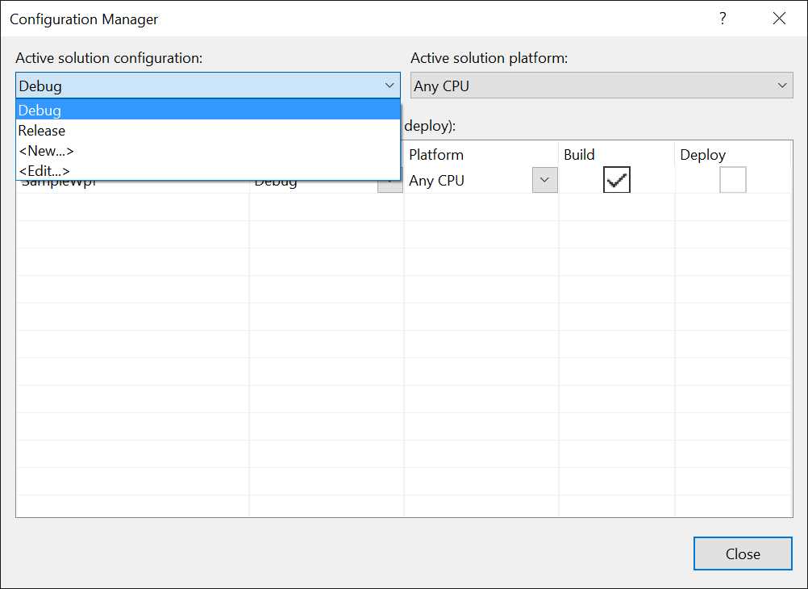Uncheck the Build checkbox for SampleWpf

pos(616,179)
